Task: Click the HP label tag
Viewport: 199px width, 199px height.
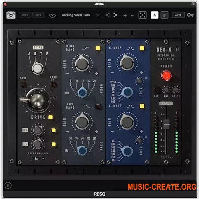Action: pos(25,130)
